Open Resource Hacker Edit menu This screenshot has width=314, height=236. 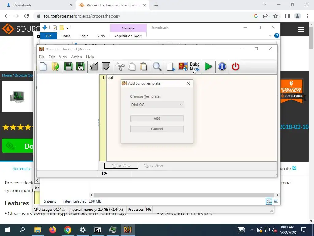(x=52, y=57)
